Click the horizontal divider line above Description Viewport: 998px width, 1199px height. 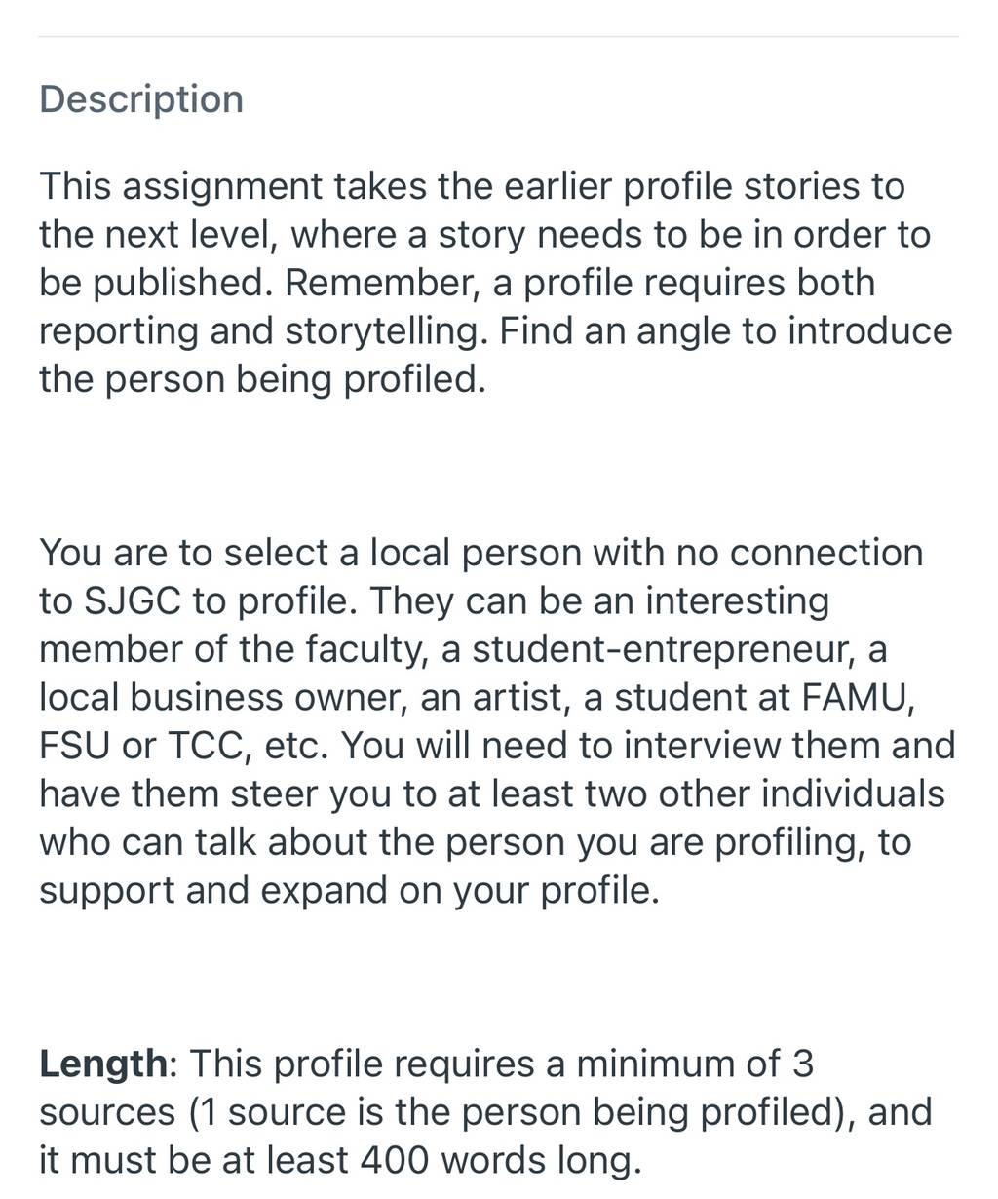(x=499, y=37)
